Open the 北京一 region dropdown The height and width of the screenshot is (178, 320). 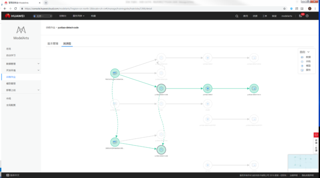(x=42, y=16)
